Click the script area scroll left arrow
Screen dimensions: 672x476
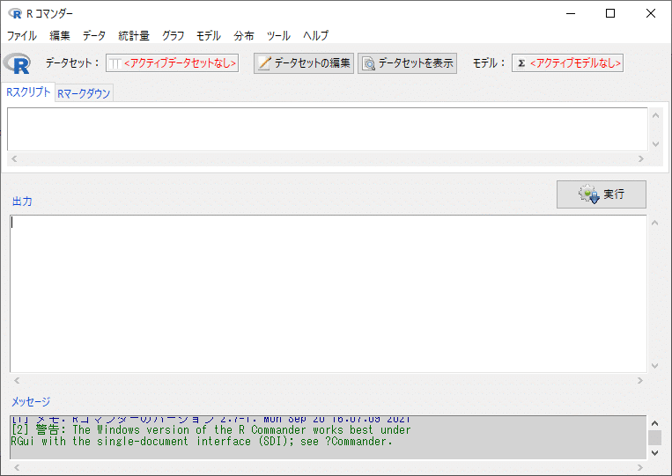pyautogui.click(x=15, y=158)
